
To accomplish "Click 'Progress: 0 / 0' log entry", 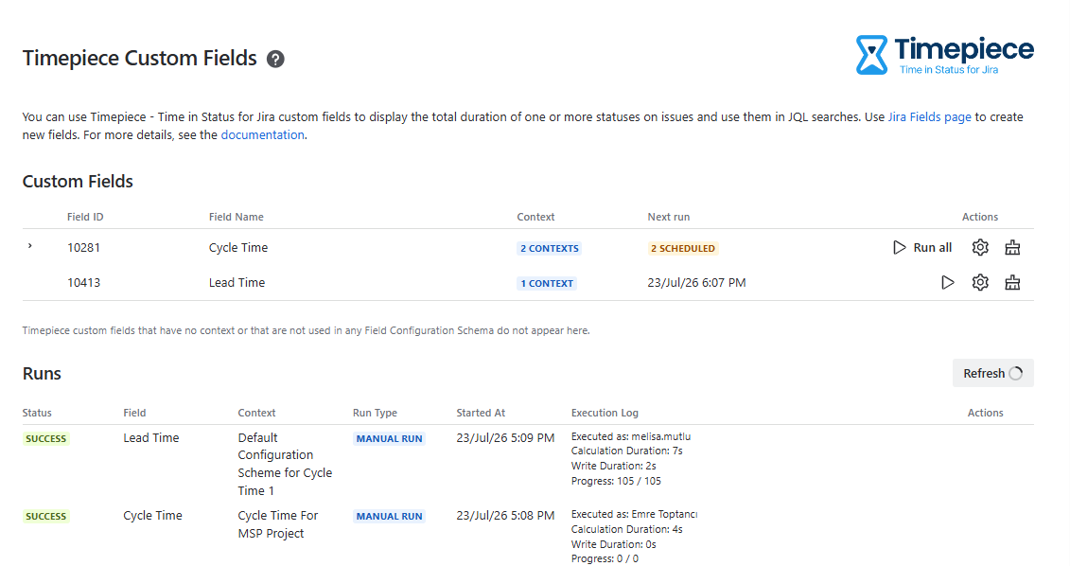I will 605,559.
